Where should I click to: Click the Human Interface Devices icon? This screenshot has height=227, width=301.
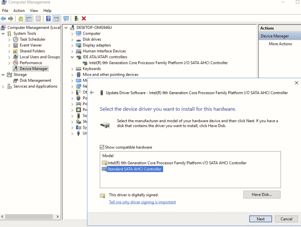coord(79,51)
